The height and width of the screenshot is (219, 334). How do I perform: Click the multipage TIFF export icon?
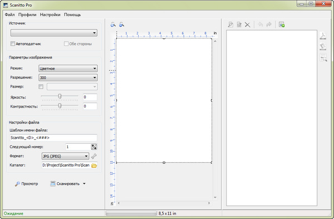[323, 47]
